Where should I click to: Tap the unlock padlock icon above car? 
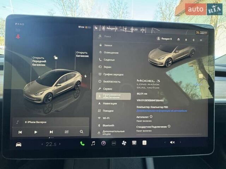point(55,57)
